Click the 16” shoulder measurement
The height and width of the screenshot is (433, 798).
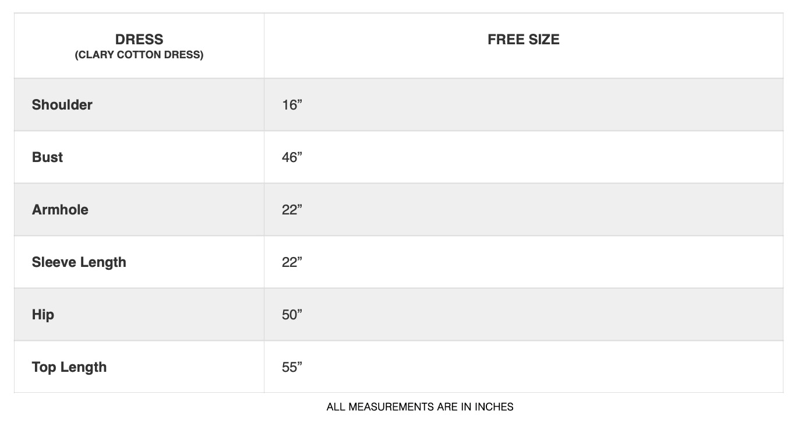292,105
